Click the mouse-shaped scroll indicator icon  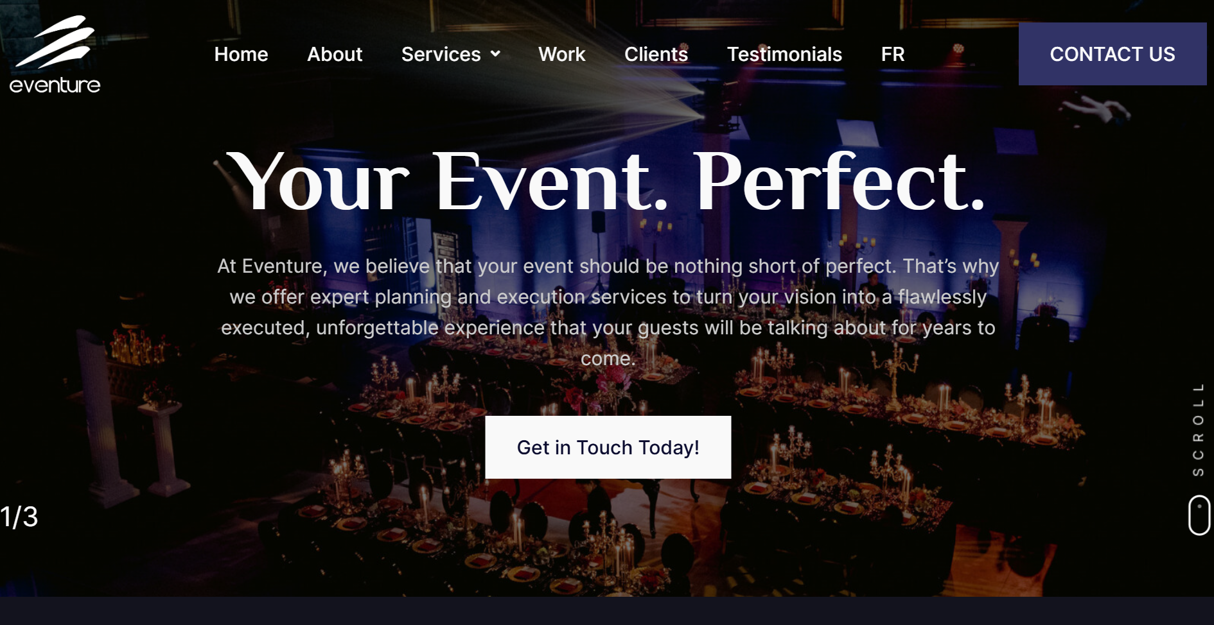tap(1199, 515)
